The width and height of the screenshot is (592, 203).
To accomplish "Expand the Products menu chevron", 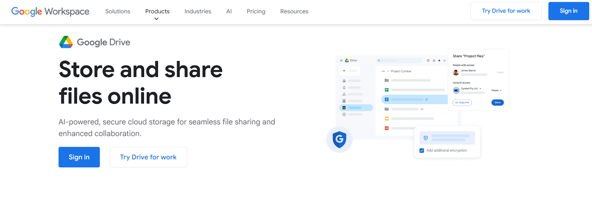I will coord(157,19).
